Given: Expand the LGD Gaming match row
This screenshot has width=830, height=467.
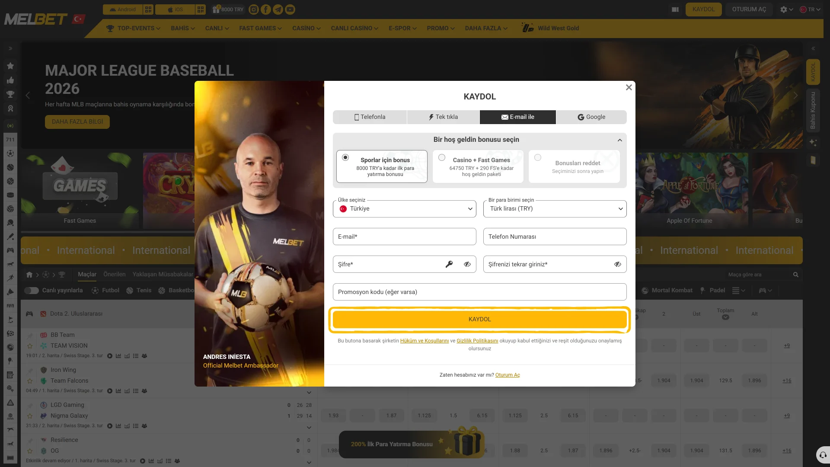Looking at the screenshot, I should tap(309, 428).
